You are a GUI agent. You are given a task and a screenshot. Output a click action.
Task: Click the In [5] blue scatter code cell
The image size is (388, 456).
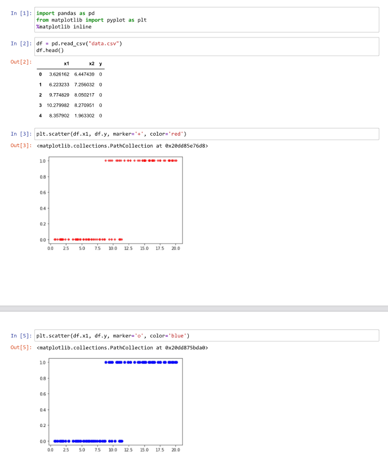(207, 336)
